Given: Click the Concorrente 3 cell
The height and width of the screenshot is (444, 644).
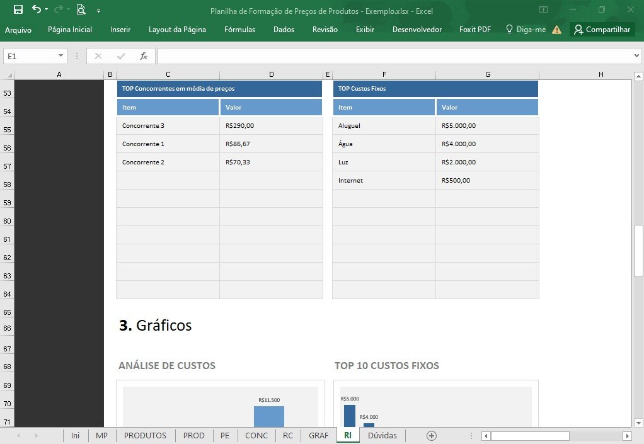Looking at the screenshot, I should [x=168, y=125].
